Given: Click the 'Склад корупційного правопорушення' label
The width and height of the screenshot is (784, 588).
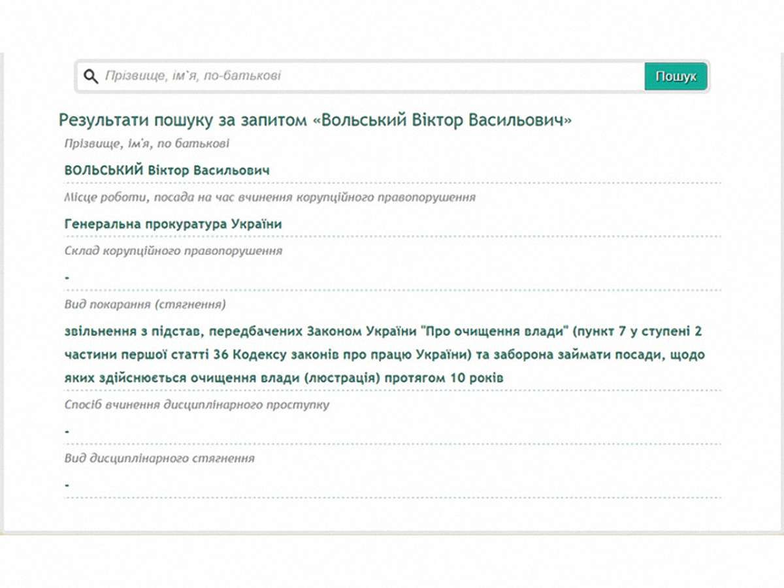Looking at the screenshot, I should point(174,250).
